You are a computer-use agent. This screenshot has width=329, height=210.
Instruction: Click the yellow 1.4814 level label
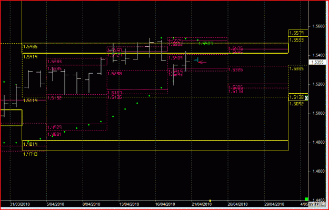30,144
